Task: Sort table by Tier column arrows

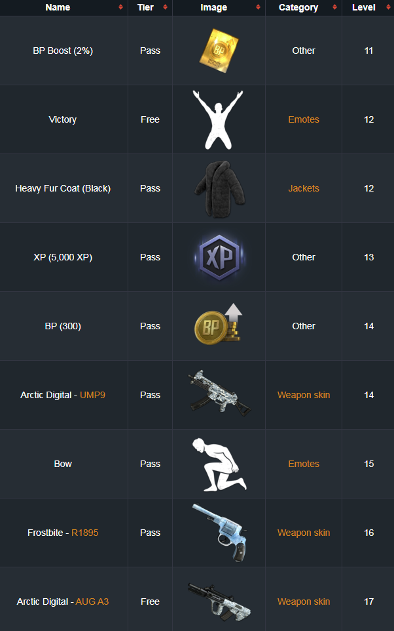Action: 165,7
